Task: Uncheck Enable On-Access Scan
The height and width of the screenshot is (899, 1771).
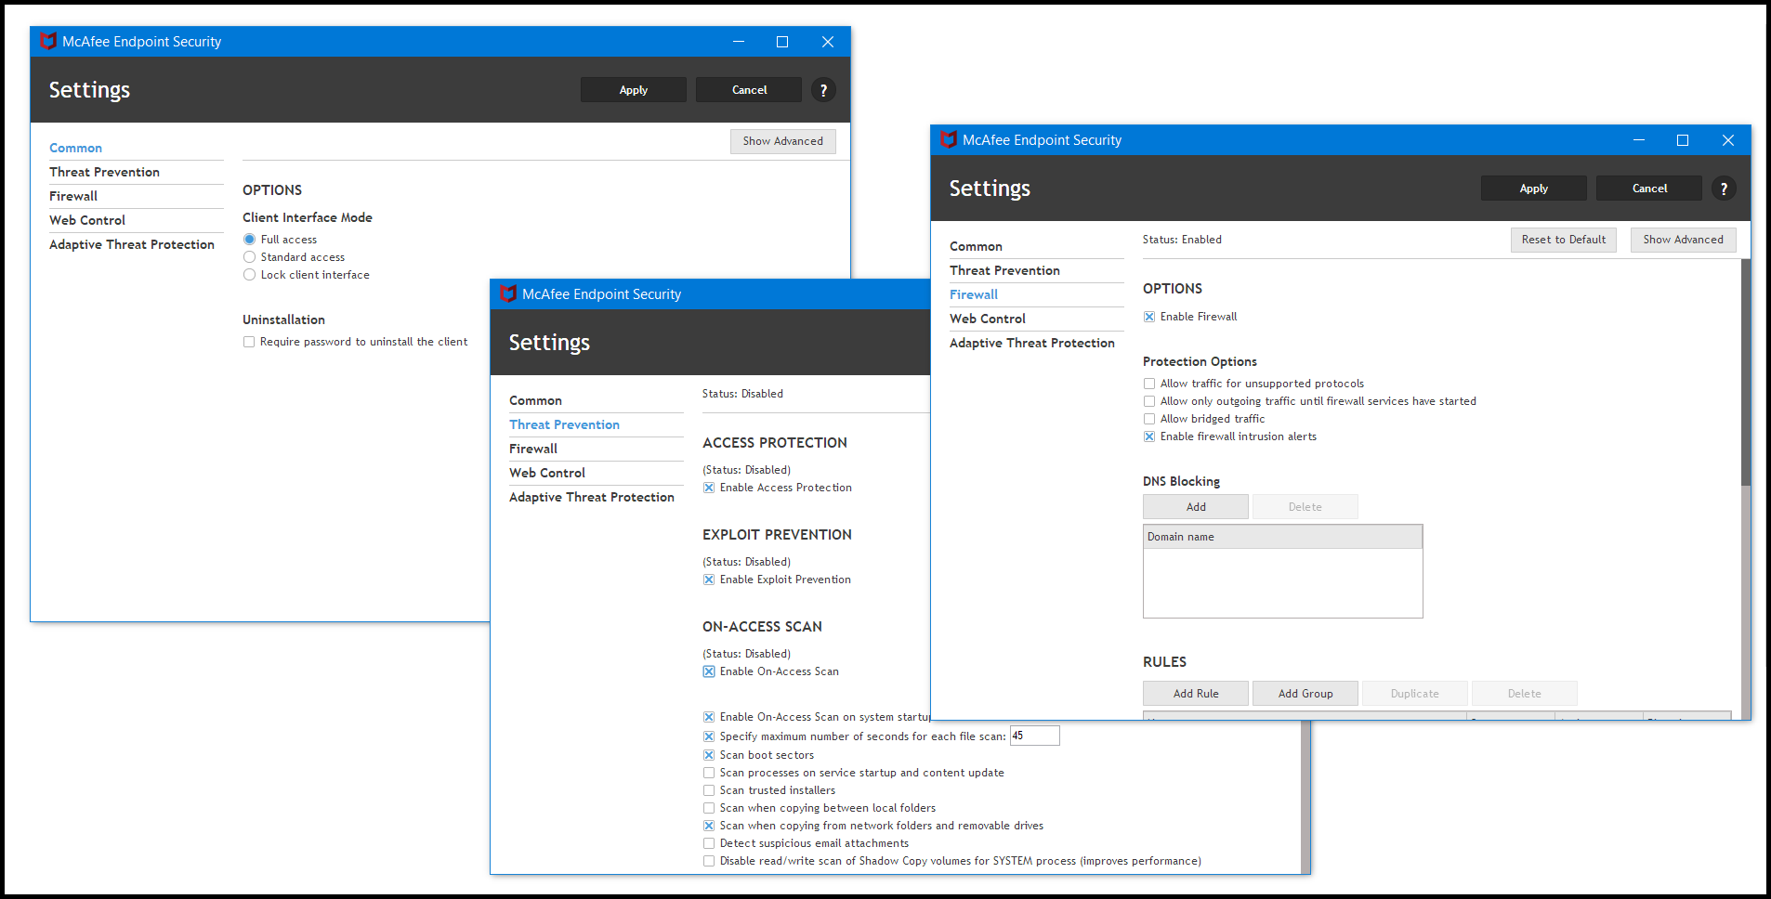Action: 709,671
